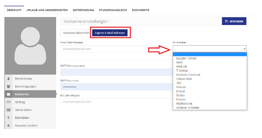
Task: Open the Passwort ändern section
Action: pos(30,125)
